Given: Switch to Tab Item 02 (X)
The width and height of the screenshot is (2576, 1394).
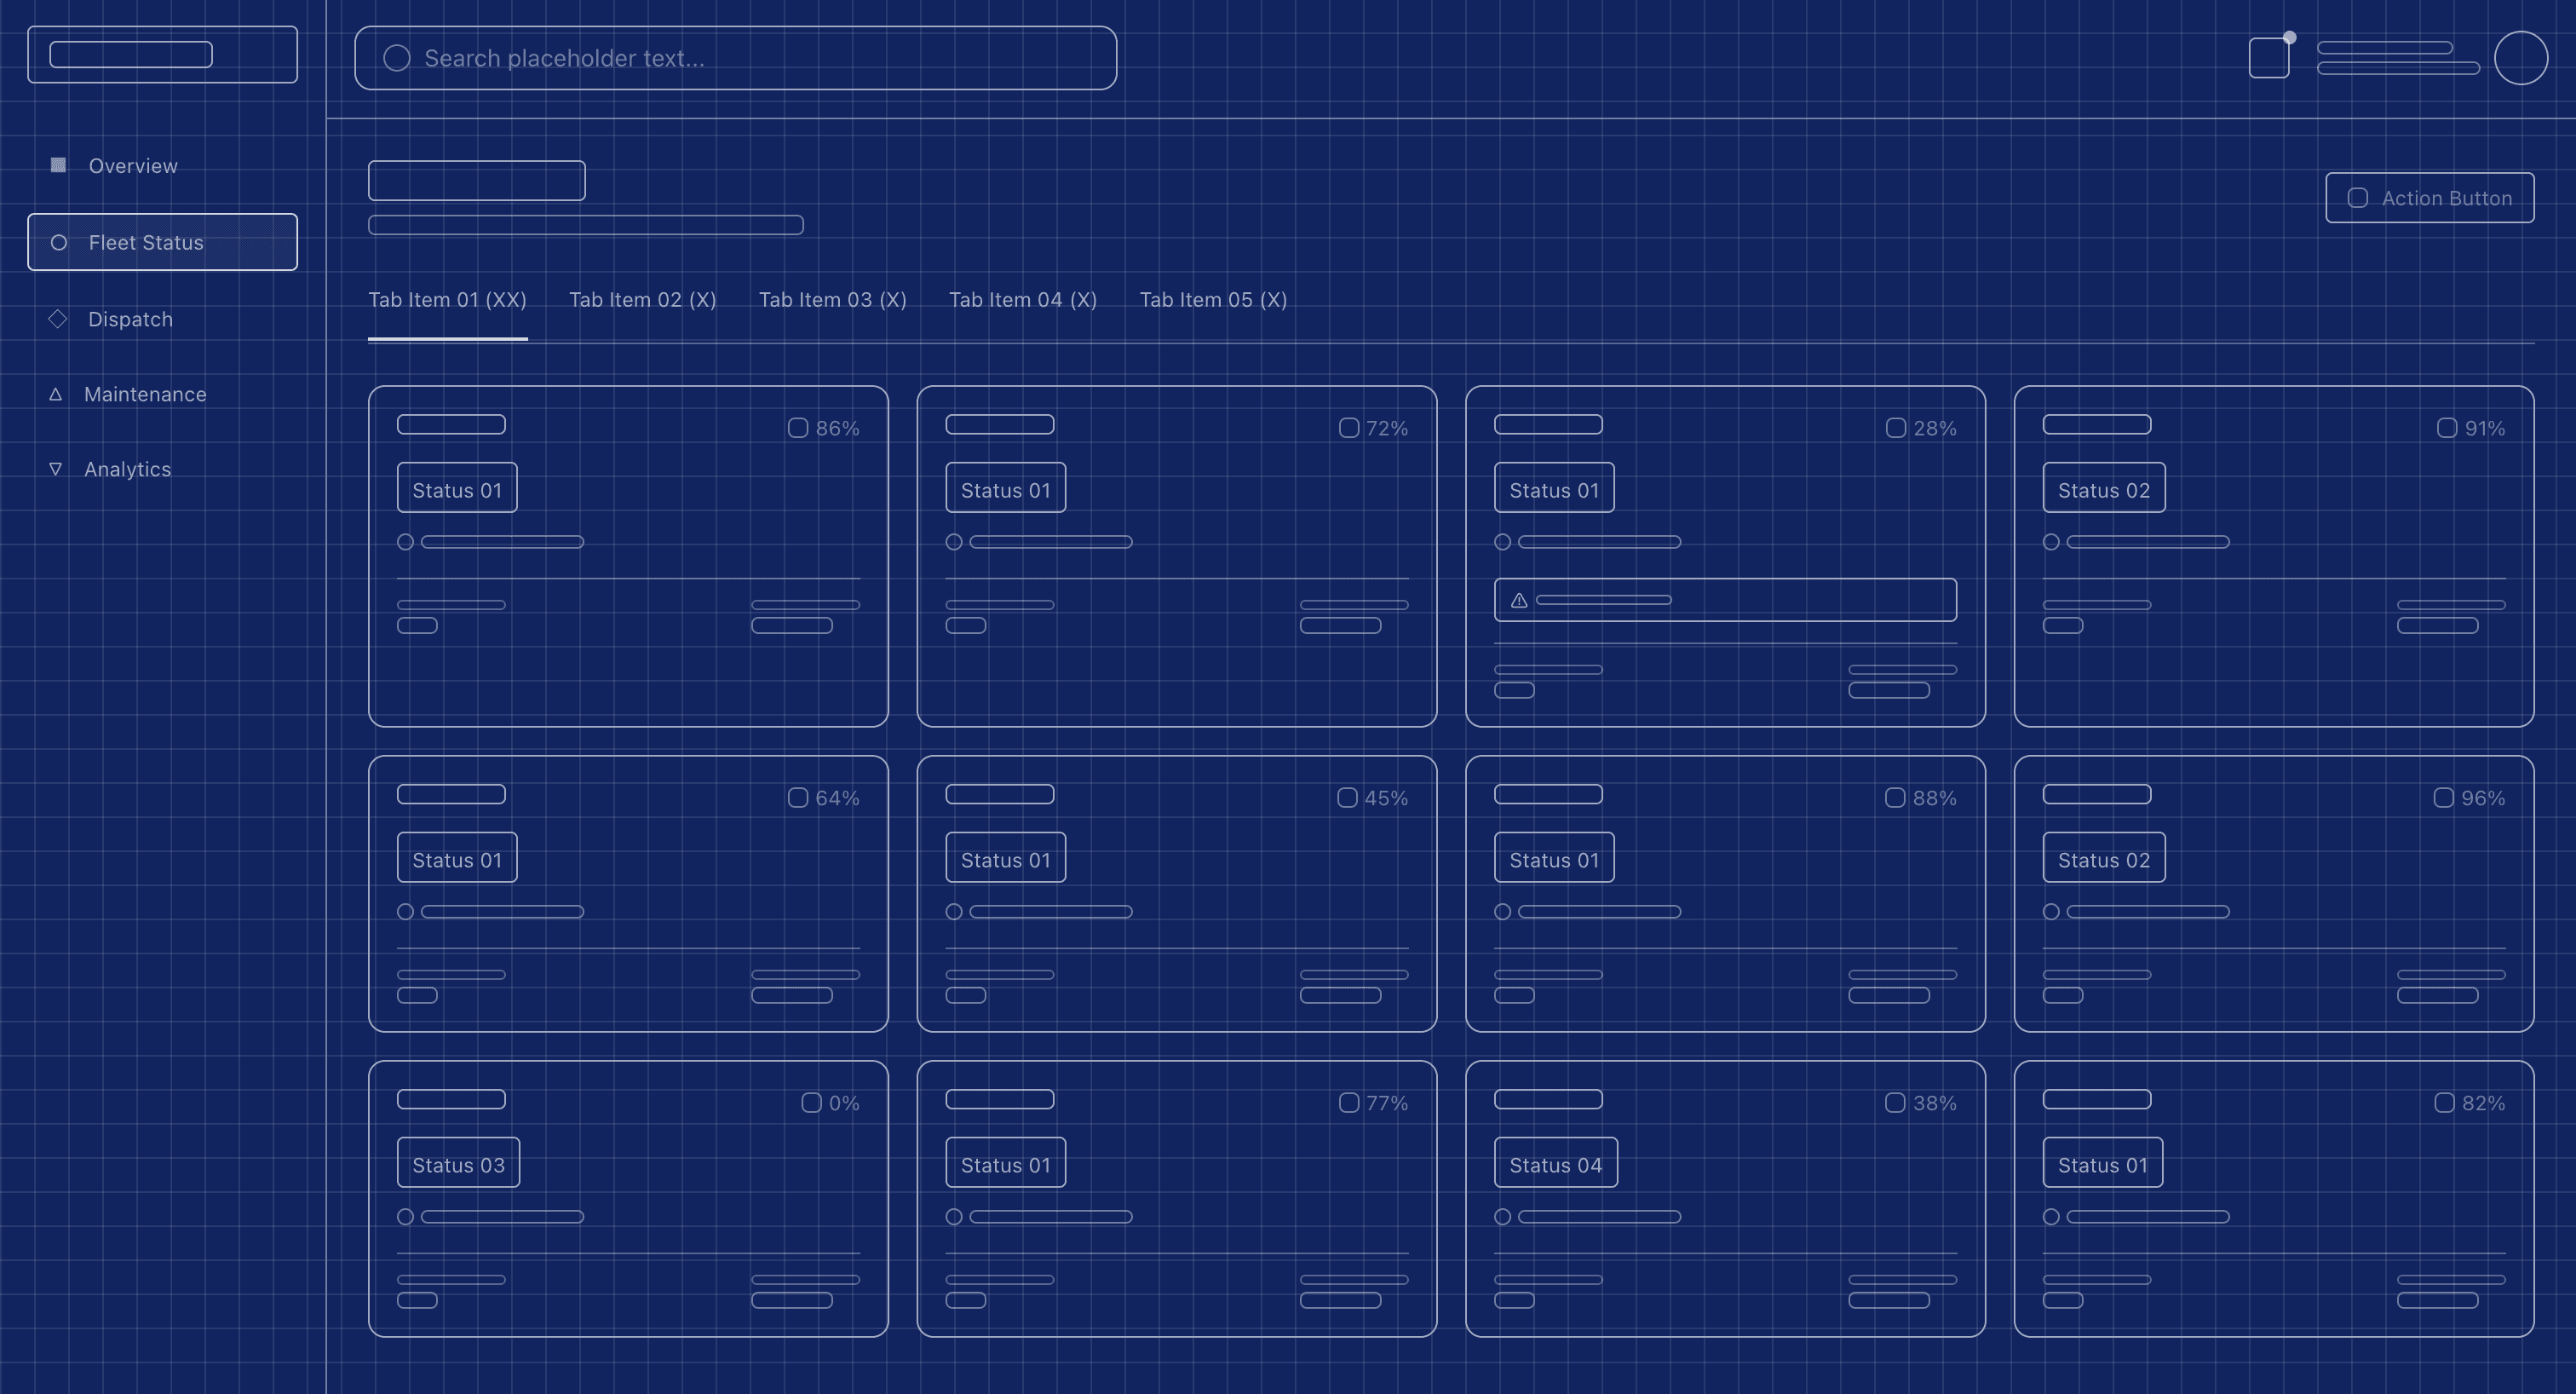Looking at the screenshot, I should click(x=642, y=300).
